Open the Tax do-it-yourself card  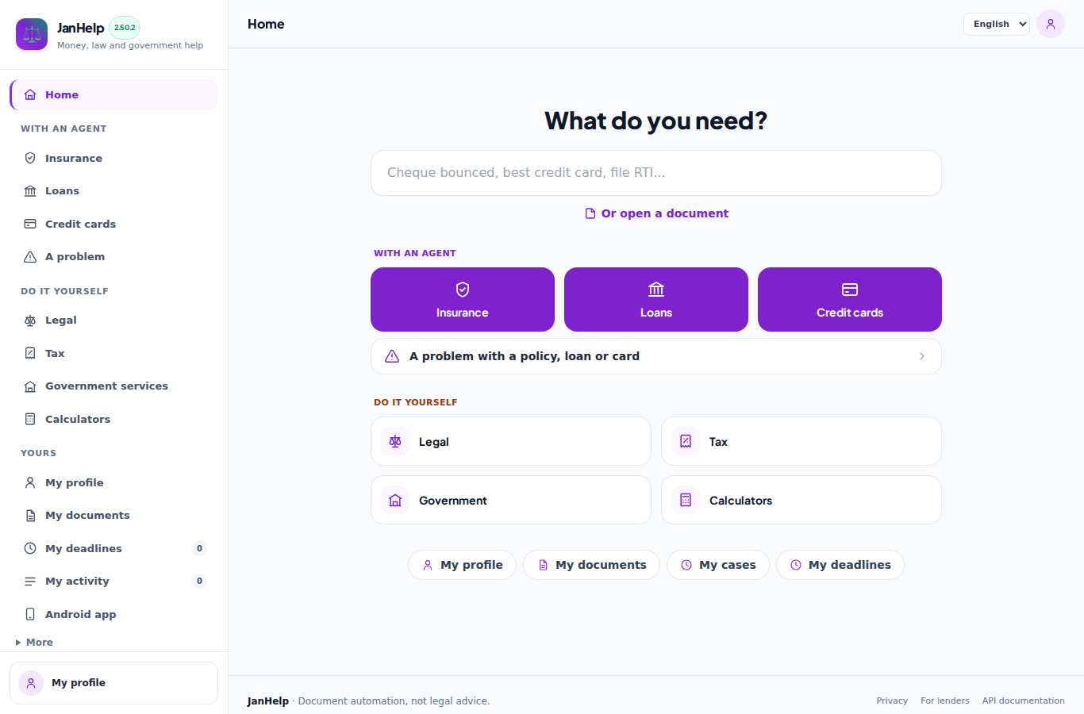coord(801,441)
